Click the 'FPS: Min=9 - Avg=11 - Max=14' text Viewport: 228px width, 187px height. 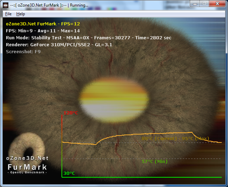click(43, 31)
